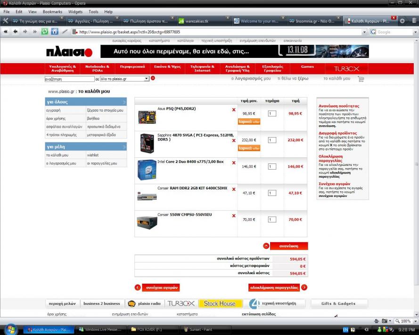Click the ολοκλήρωση παραγγελίας button
The image size is (419, 335).
click(274, 288)
